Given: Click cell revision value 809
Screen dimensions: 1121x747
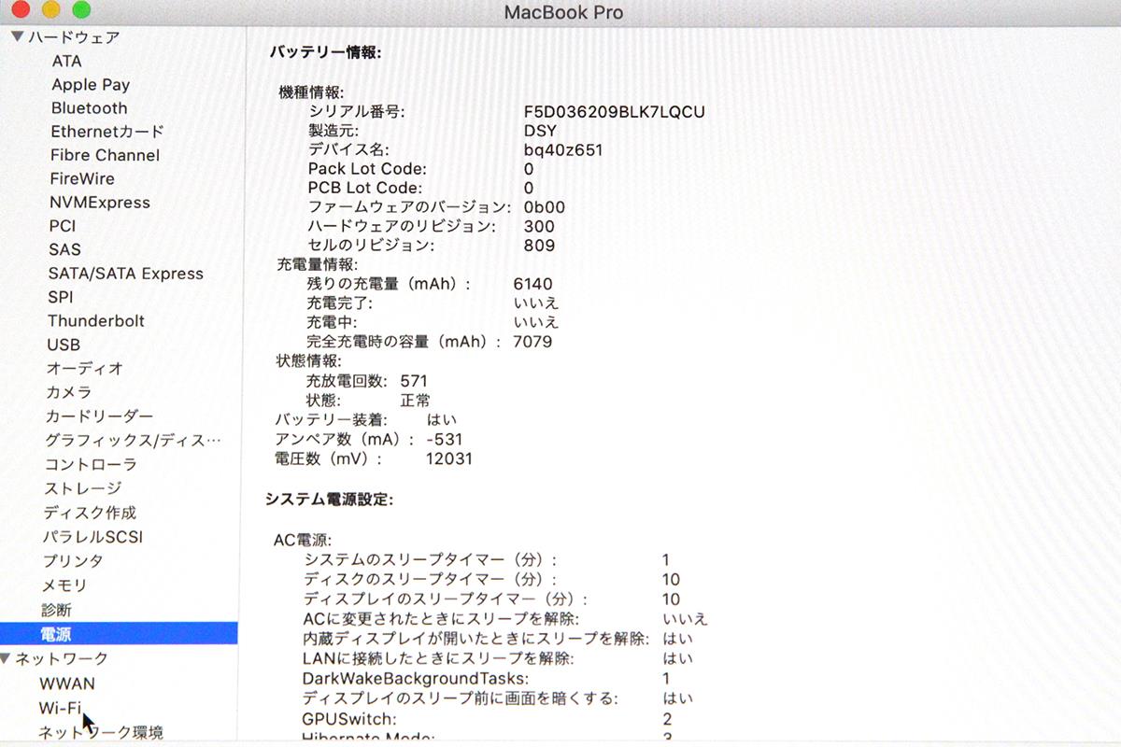Looking at the screenshot, I should coord(539,246).
